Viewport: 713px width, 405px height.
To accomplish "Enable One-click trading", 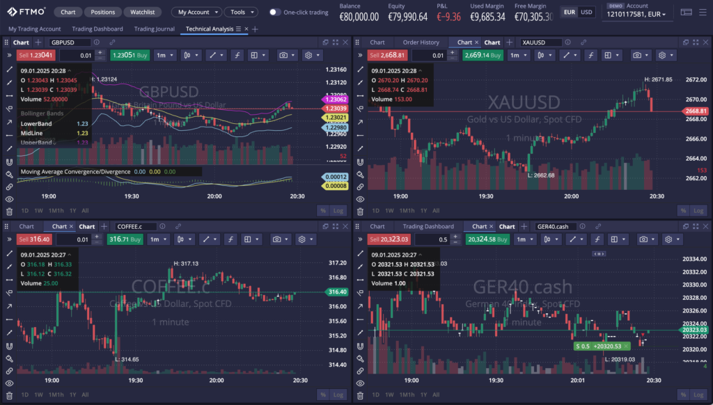I will click(276, 12).
